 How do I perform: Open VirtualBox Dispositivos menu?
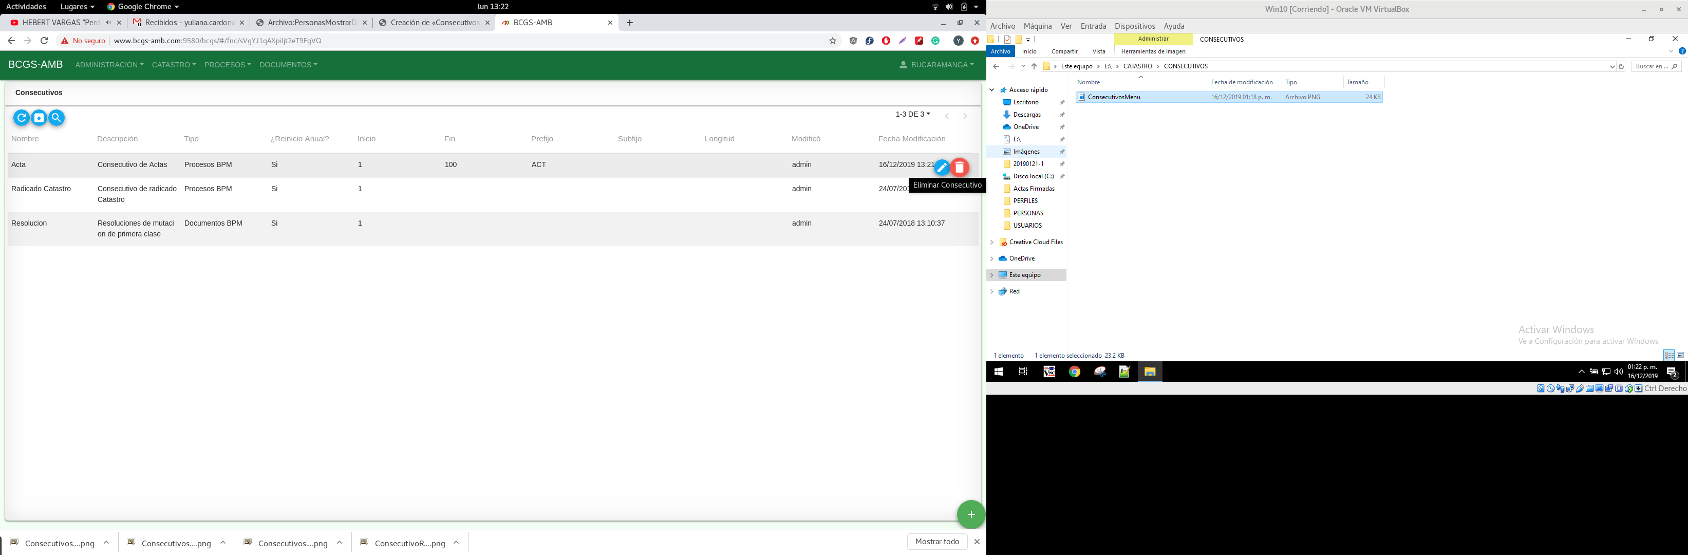[1134, 26]
